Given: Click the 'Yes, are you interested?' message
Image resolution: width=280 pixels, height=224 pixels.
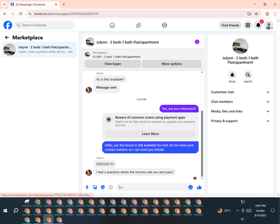Looking at the screenshot, I should coord(179,109).
